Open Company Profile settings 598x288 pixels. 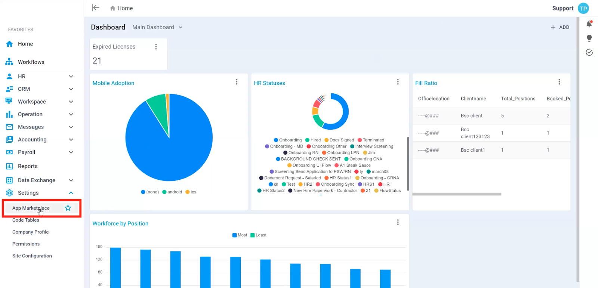click(31, 232)
